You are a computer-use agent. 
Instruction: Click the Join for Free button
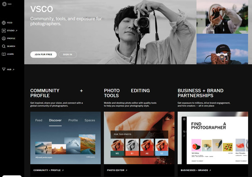coord(43,54)
